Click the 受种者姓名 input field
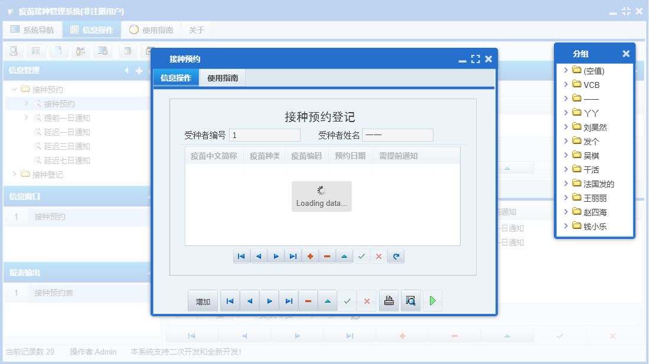Image resolution: width=649 pixels, height=364 pixels. pos(398,135)
